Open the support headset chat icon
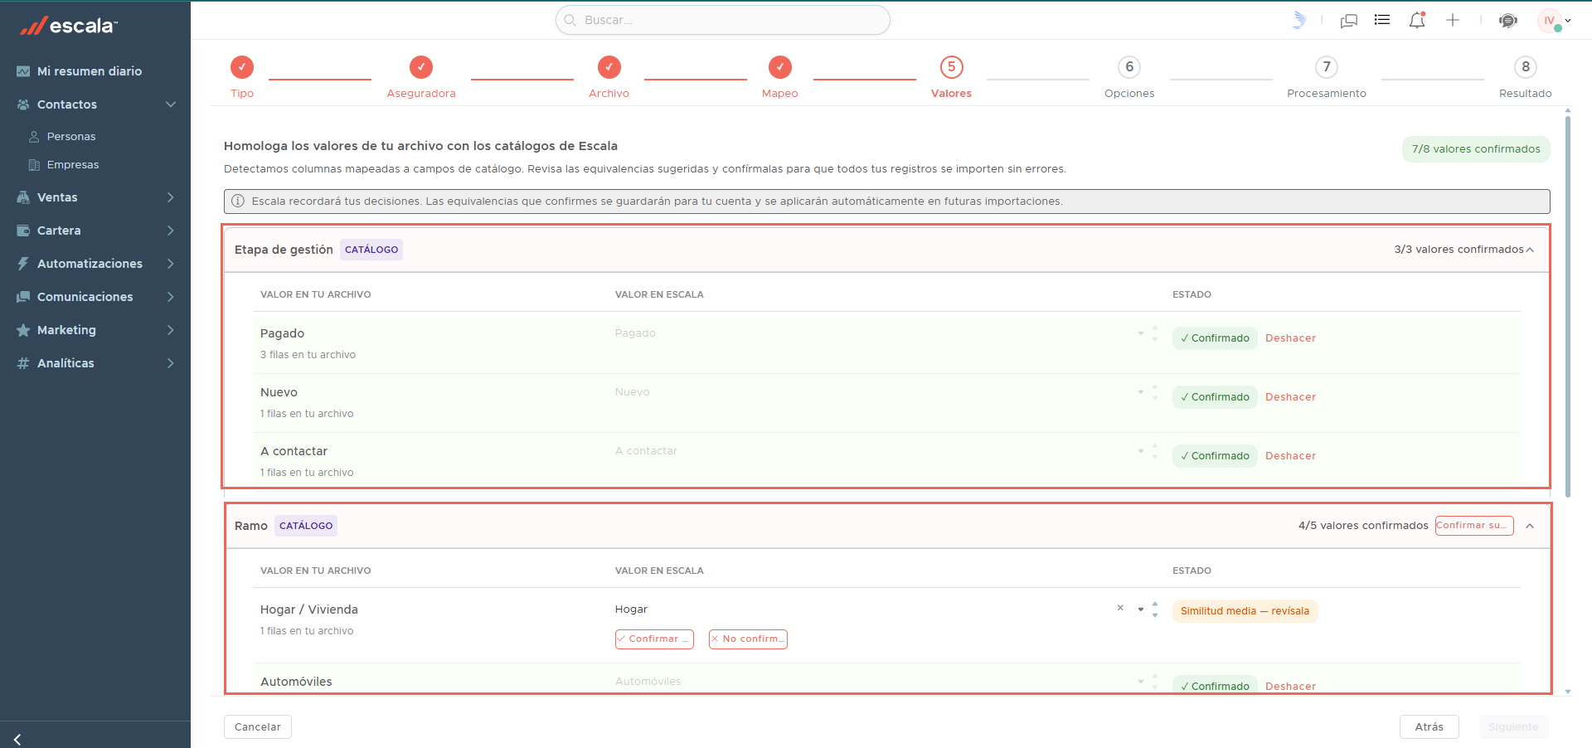The image size is (1592, 748). (1508, 21)
